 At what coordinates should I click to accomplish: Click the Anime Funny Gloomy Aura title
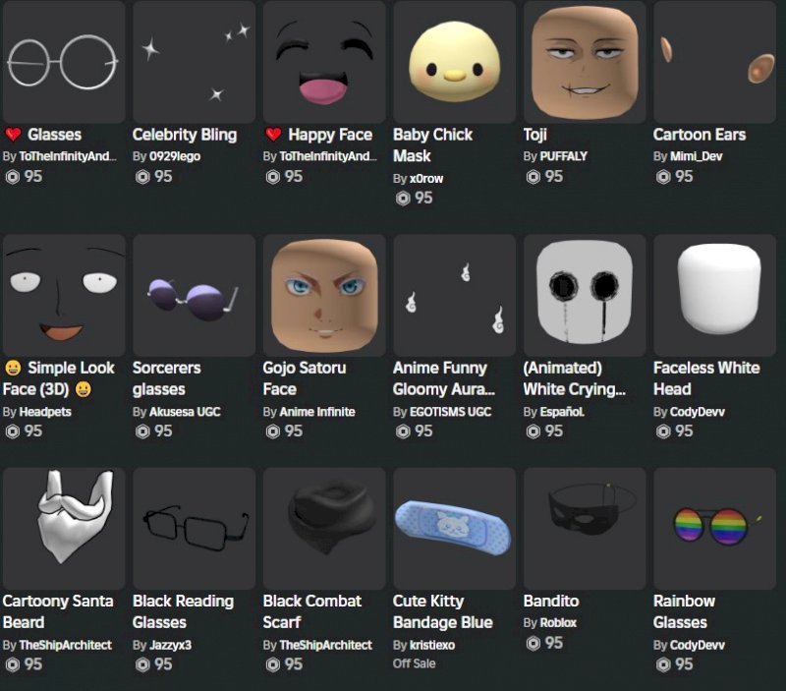(444, 378)
